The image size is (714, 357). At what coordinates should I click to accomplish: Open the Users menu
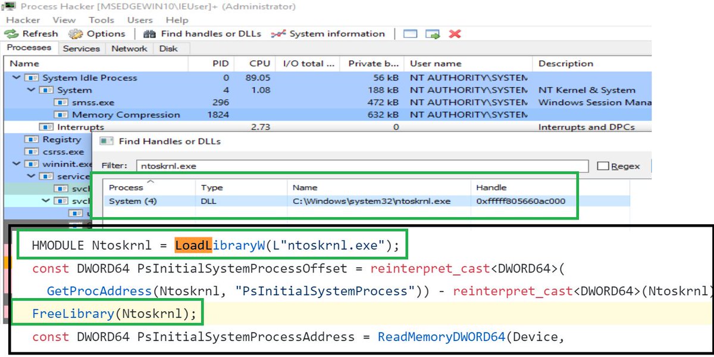[140, 20]
